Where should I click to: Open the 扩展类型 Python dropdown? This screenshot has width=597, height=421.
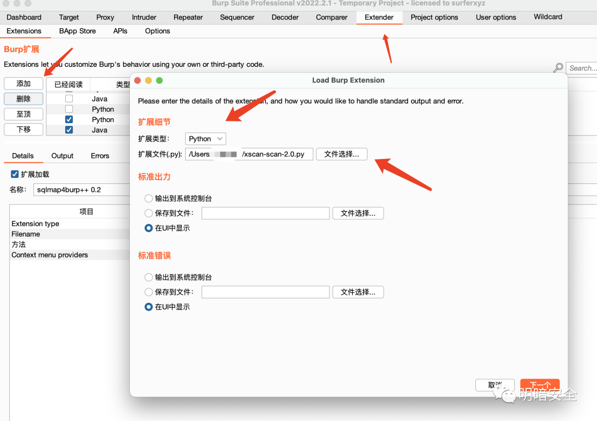click(x=206, y=139)
